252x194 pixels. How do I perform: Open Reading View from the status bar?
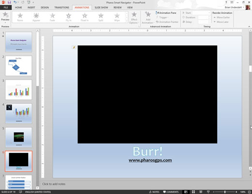click(201, 192)
